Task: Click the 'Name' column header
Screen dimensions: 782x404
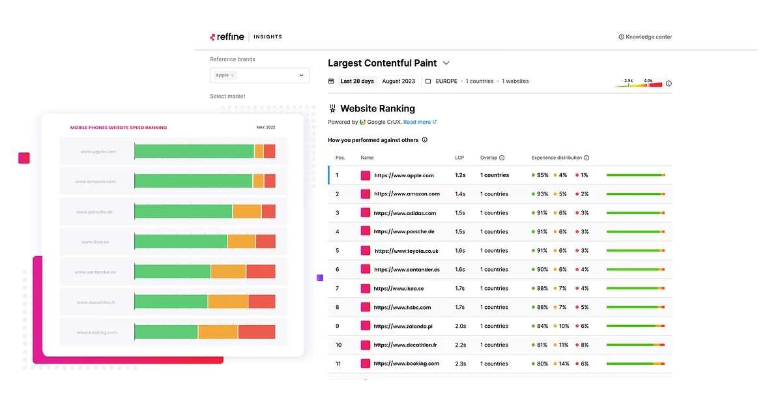Action: pyautogui.click(x=367, y=158)
